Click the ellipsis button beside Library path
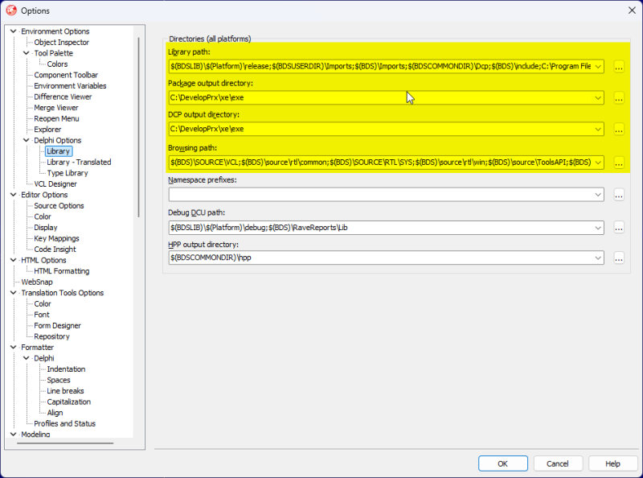 (619, 67)
